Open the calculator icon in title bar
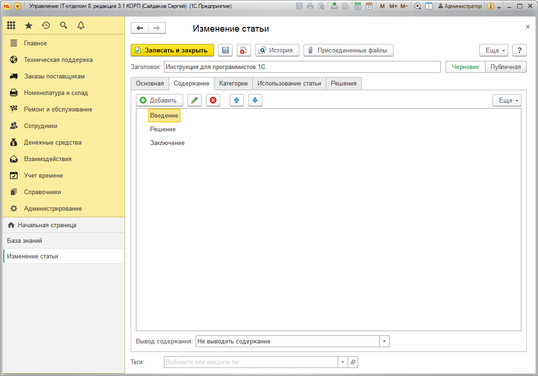This screenshot has width=538, height=376. [x=358, y=6]
